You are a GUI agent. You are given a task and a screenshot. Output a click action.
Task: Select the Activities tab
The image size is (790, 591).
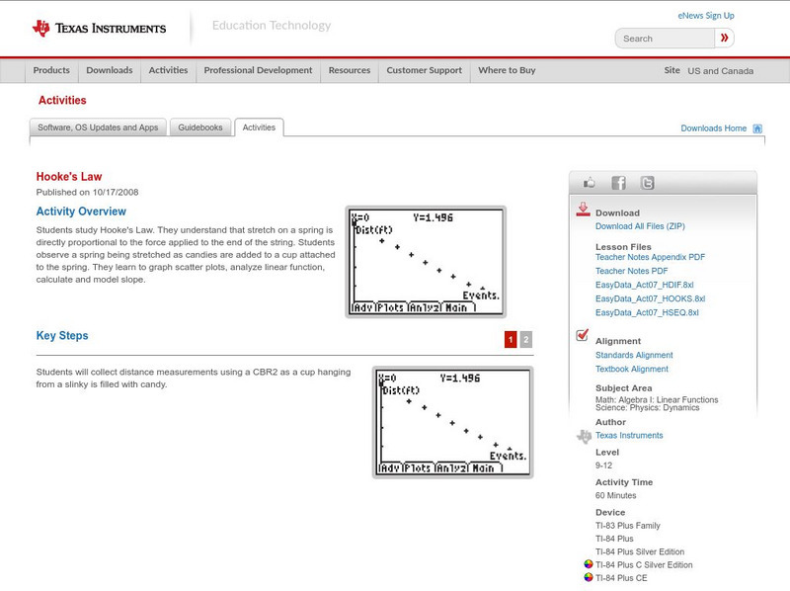click(x=259, y=127)
